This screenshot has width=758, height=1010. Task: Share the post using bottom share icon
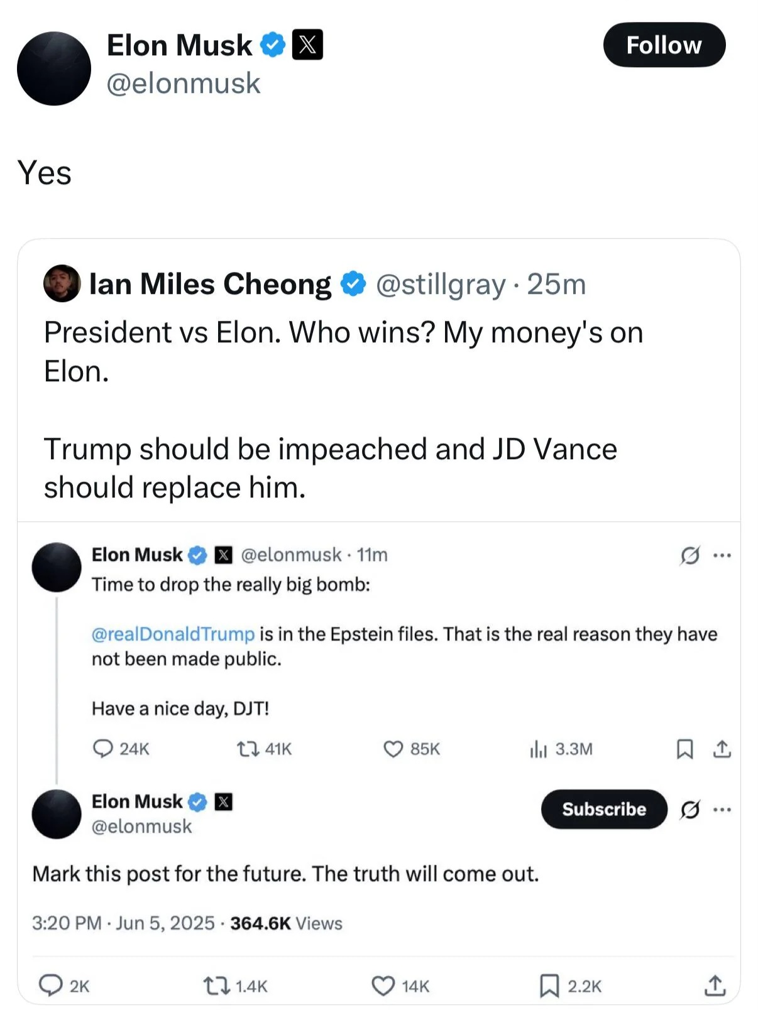pos(715,986)
